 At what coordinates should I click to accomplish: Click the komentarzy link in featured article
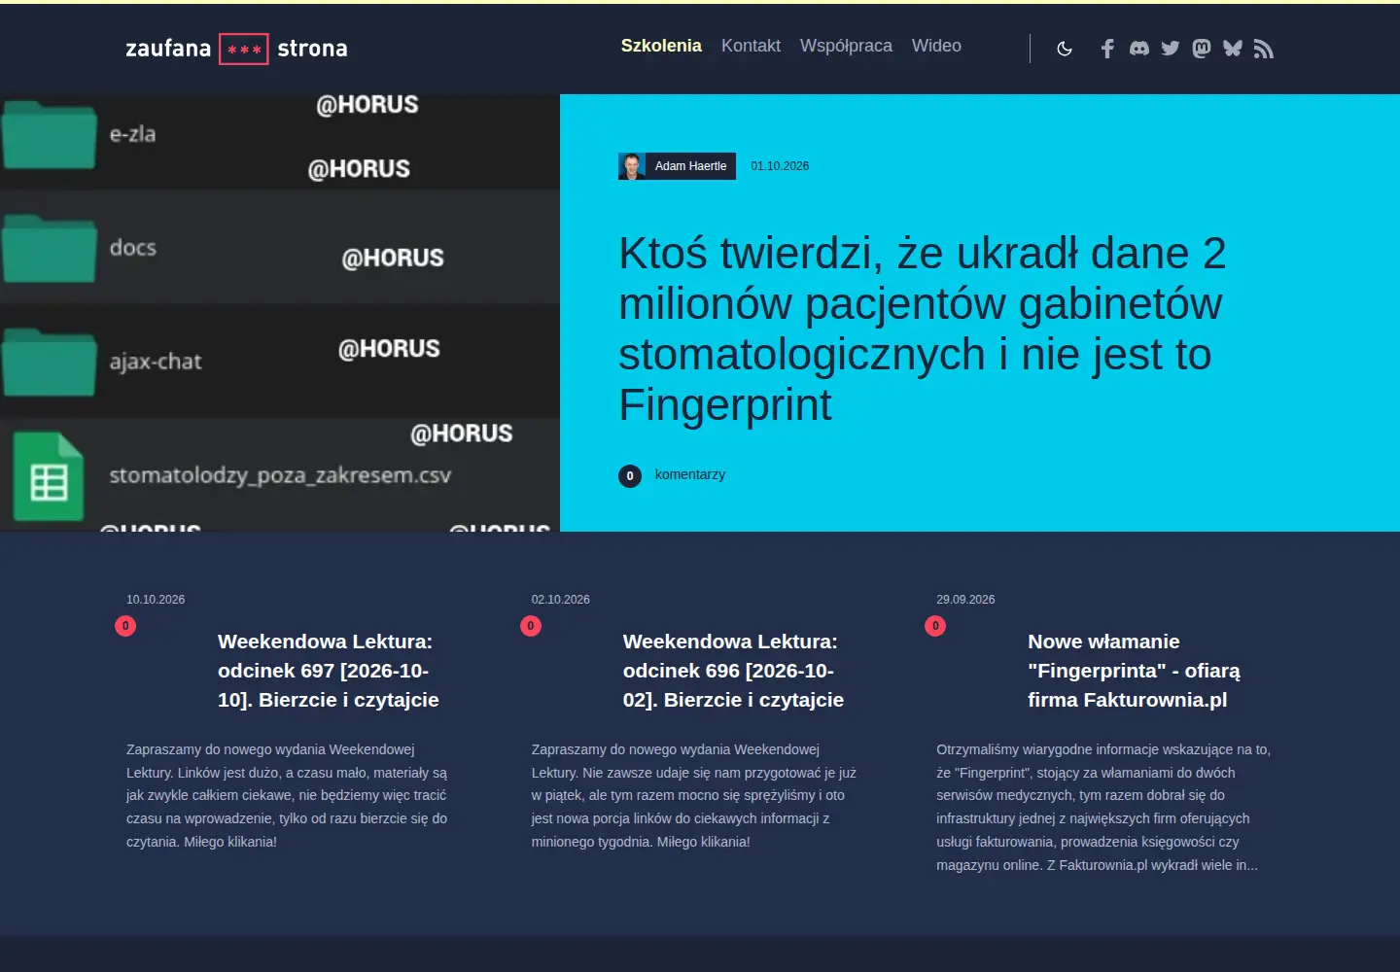click(x=690, y=474)
